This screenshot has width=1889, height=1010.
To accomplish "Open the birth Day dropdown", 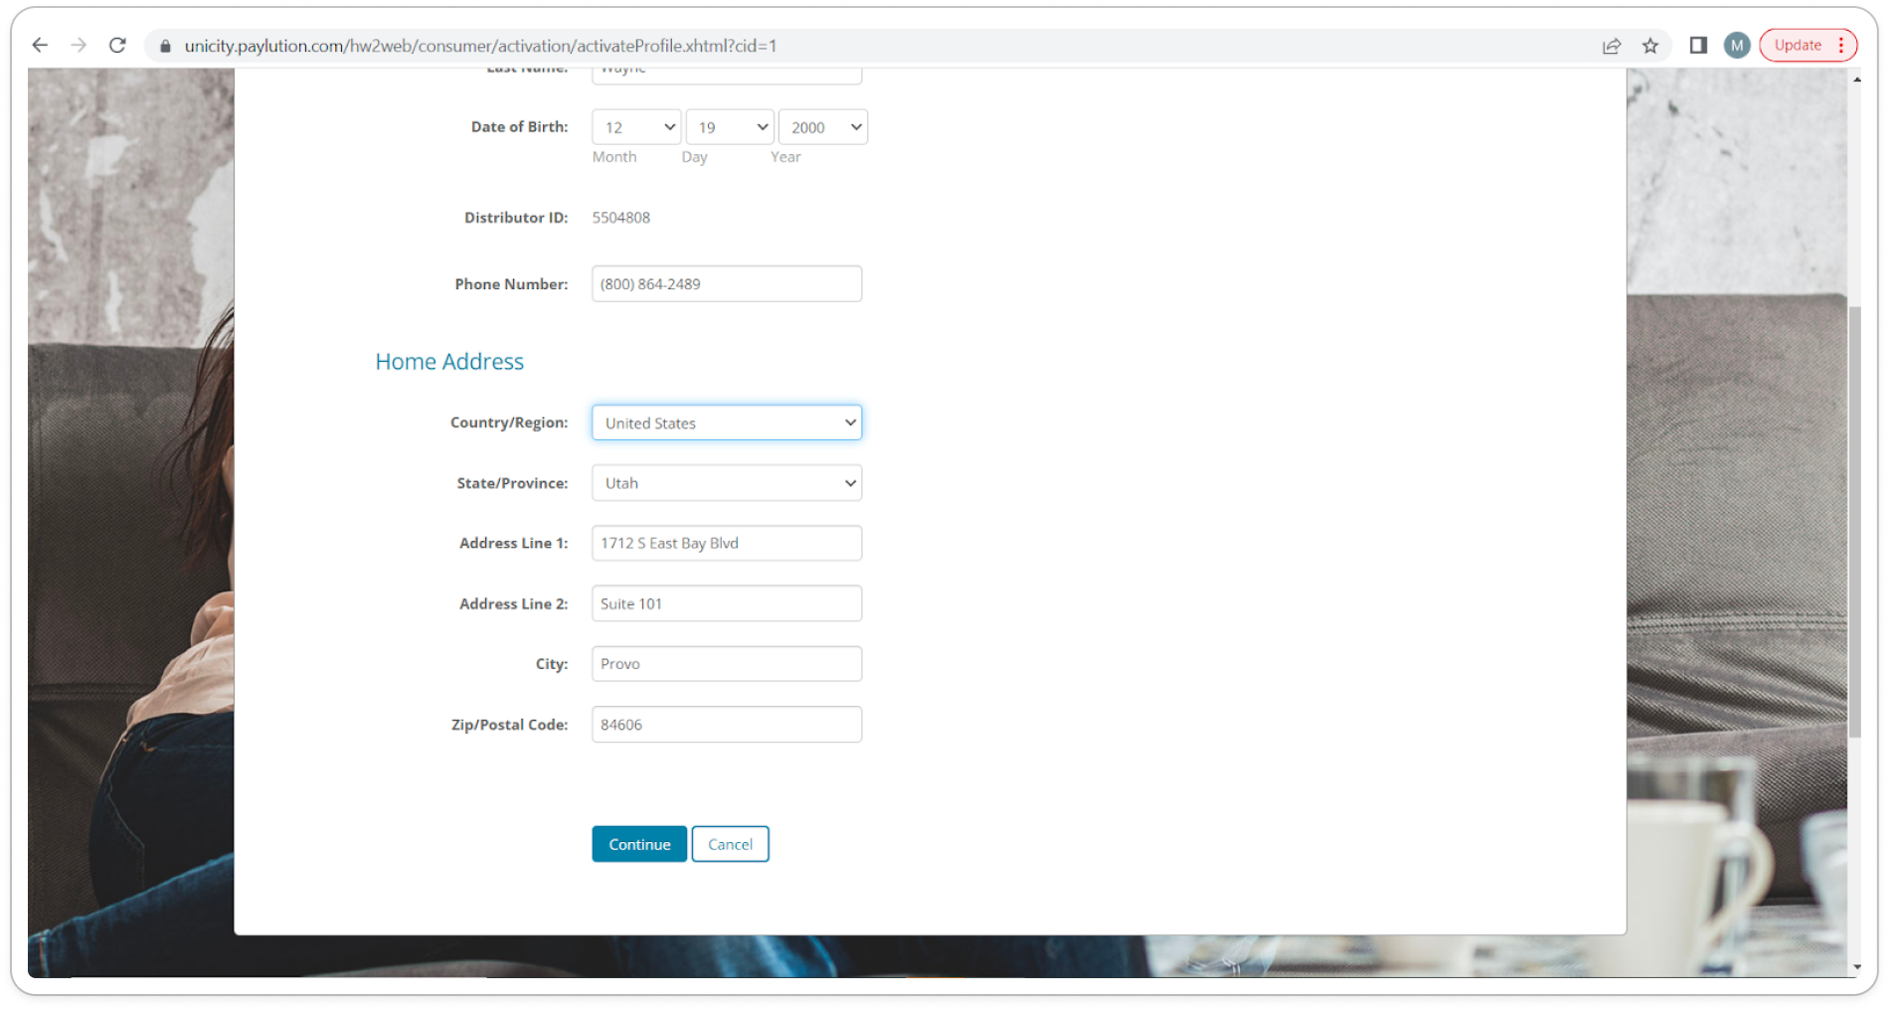I will 730,127.
